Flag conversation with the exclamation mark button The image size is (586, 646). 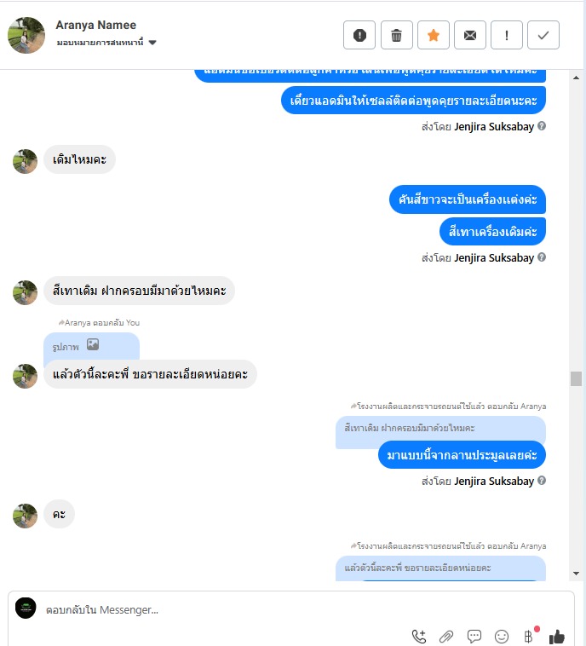(x=506, y=35)
